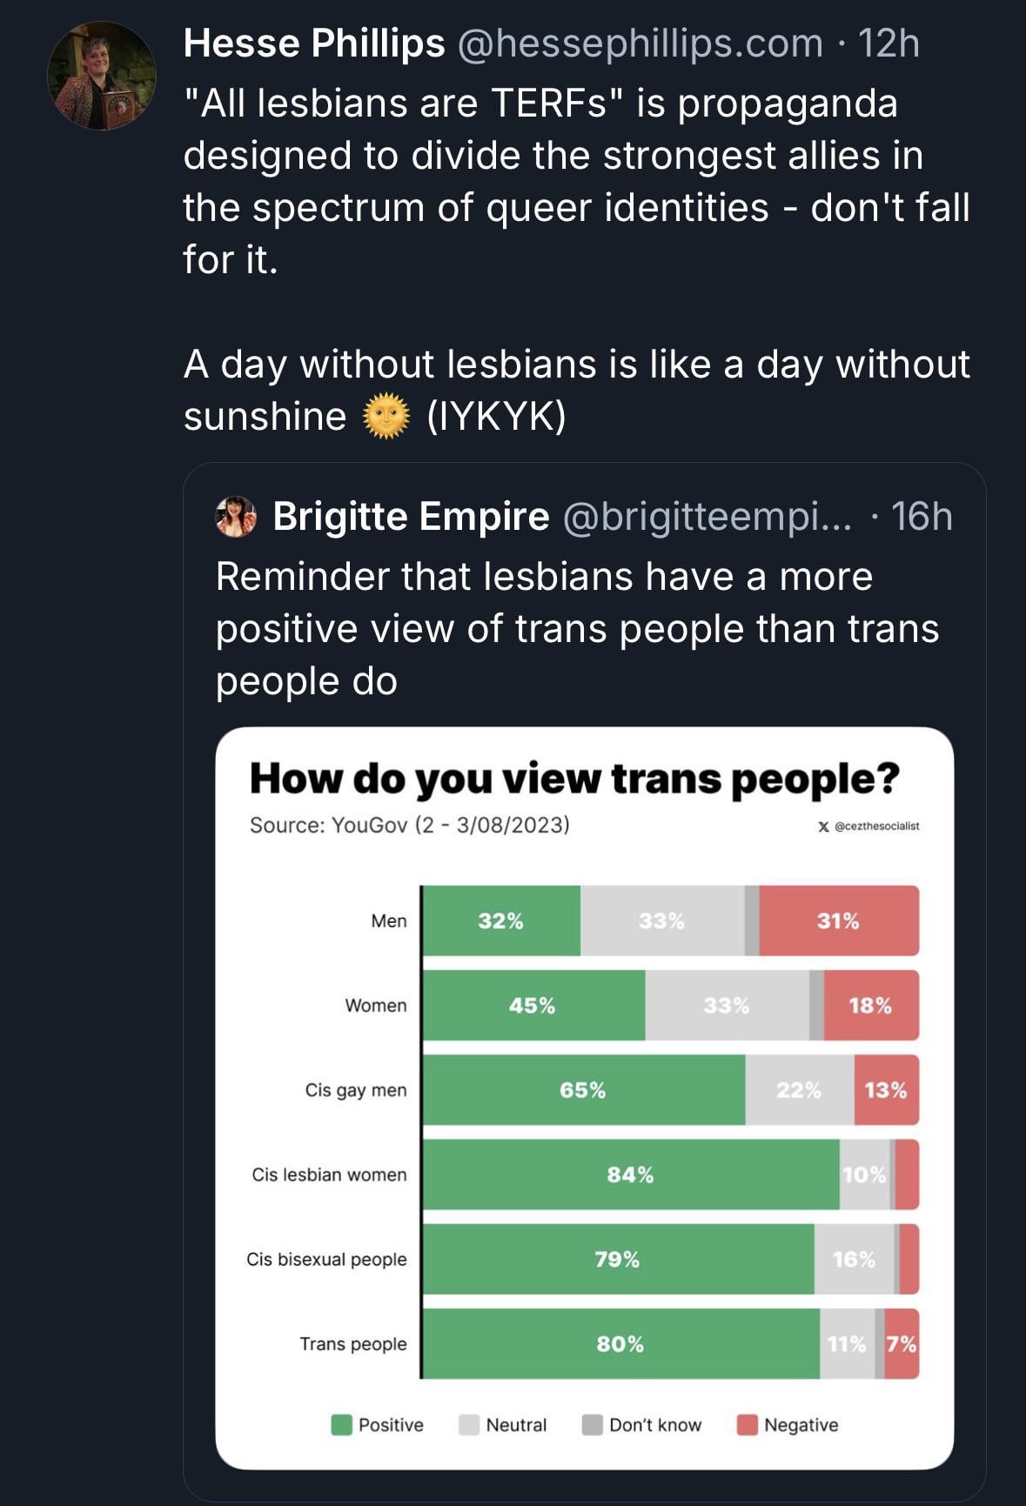The width and height of the screenshot is (1026, 1506).
Task: Click the Don't know legend swatch
Action: pos(593,1424)
